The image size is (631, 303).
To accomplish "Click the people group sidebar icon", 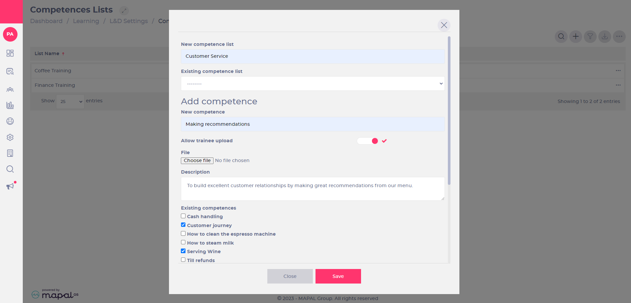I will [x=10, y=89].
